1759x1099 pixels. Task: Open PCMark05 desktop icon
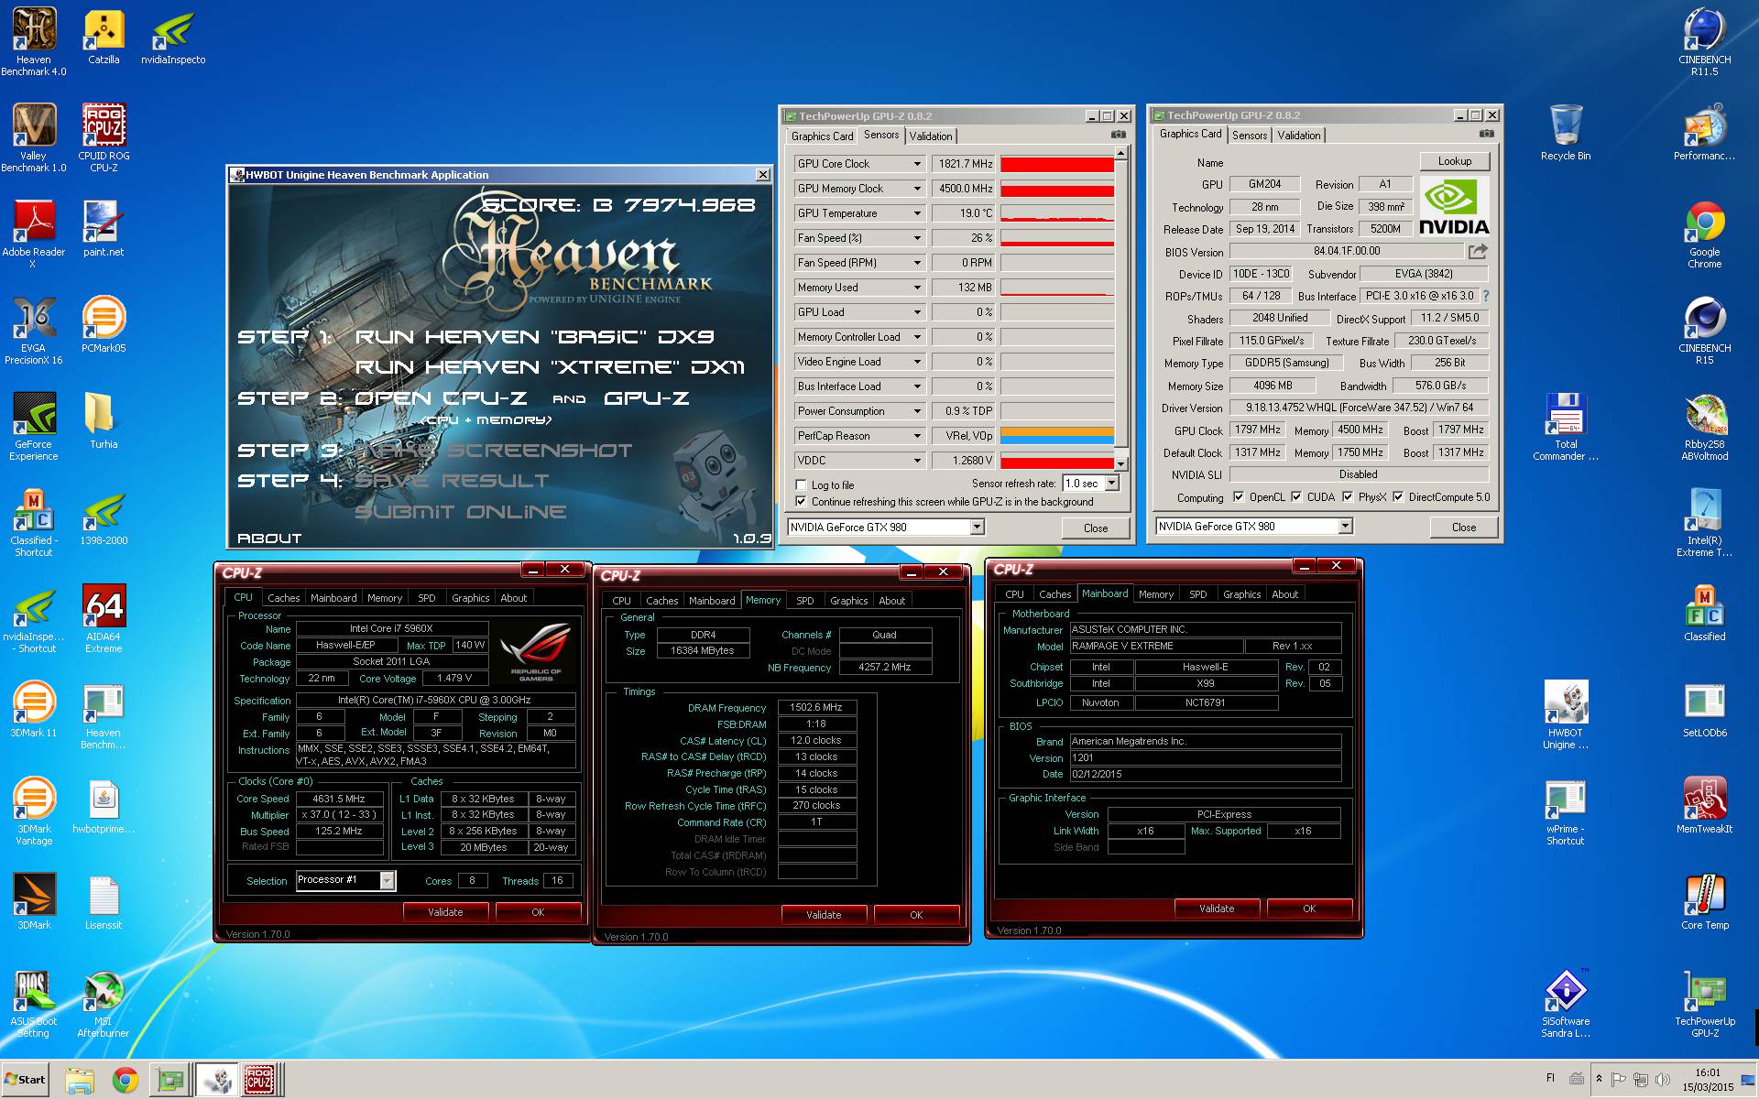(x=104, y=325)
